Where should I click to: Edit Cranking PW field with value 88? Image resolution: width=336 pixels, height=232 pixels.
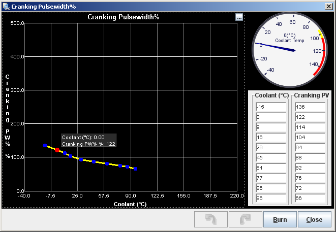coord(310,158)
